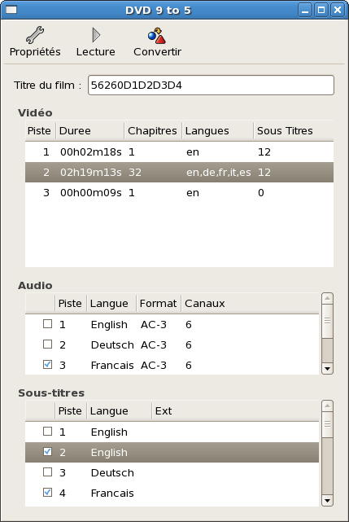
Task: Click the Audio list scroll-up arrow
Action: coord(327,298)
